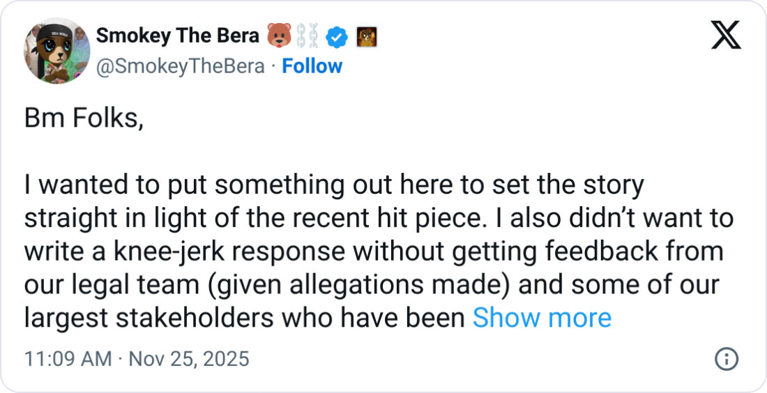This screenshot has width=767, height=393.
Task: Open the info icon at bottom right
Action: click(727, 360)
